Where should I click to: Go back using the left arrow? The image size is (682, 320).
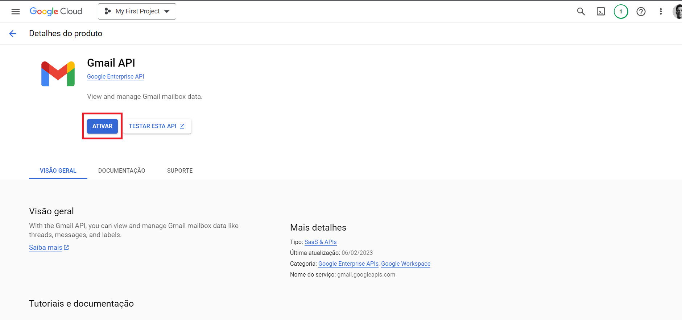(x=13, y=34)
